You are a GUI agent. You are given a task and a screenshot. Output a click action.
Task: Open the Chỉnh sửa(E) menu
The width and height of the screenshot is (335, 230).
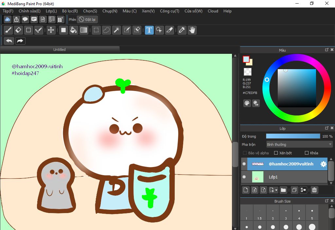click(x=29, y=11)
